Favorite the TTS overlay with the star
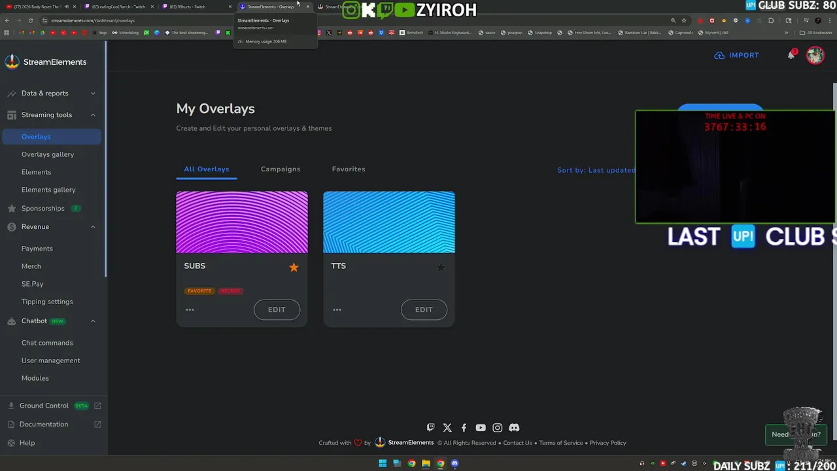The width and height of the screenshot is (837, 471). click(x=441, y=267)
